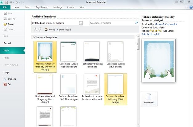The height and width of the screenshot is (127, 193).
Task: Exit Publisher via the Exit item
Action: [8, 84]
